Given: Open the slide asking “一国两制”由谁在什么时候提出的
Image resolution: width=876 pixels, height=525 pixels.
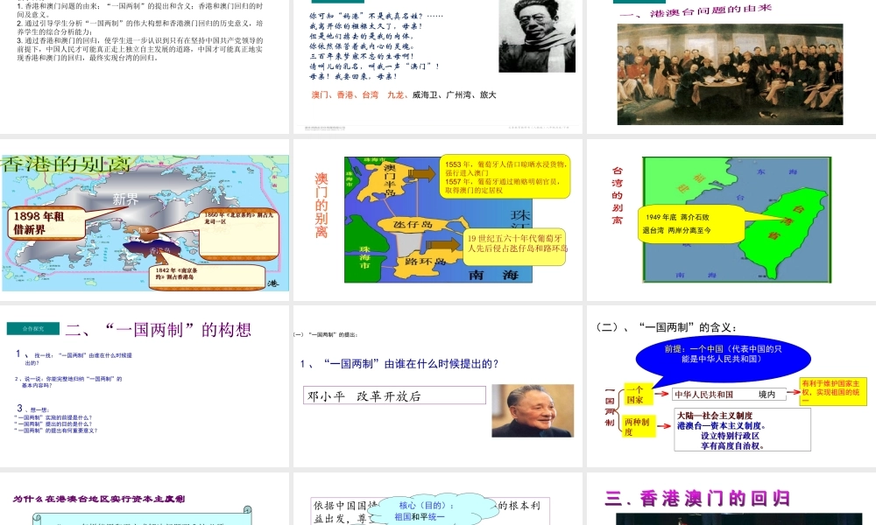Looking at the screenshot, I should [438, 386].
